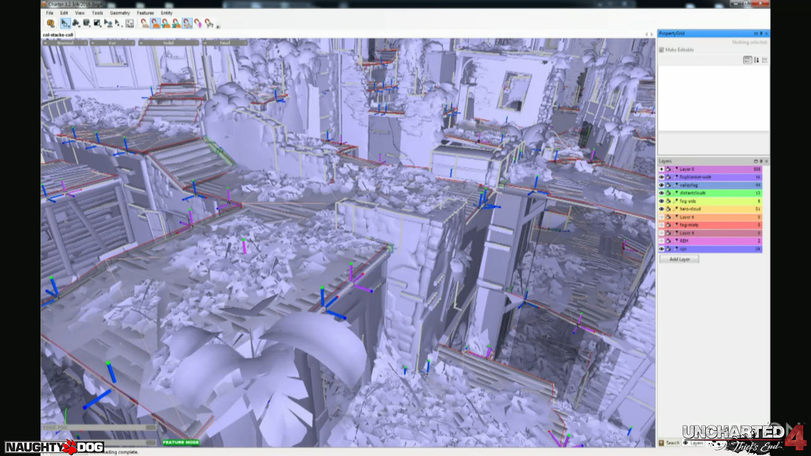811x456 pixels.
Task: Open the Final viewport dropdown
Action: click(225, 43)
